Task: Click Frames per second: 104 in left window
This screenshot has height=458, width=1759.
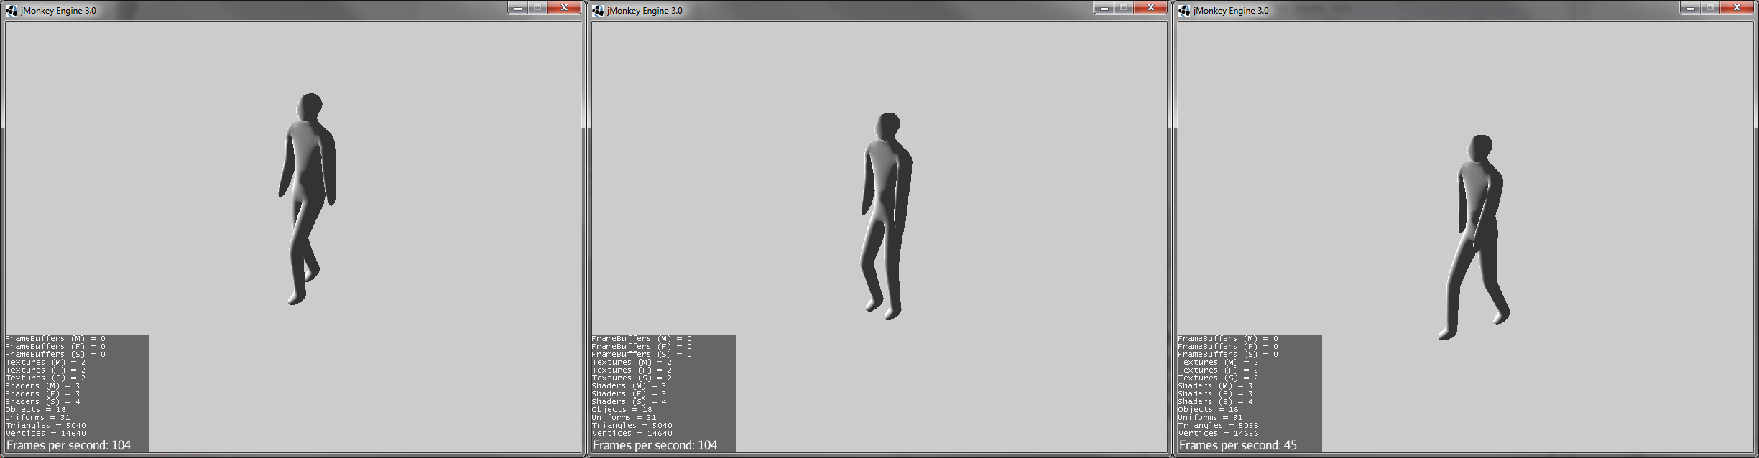Action: tap(69, 445)
